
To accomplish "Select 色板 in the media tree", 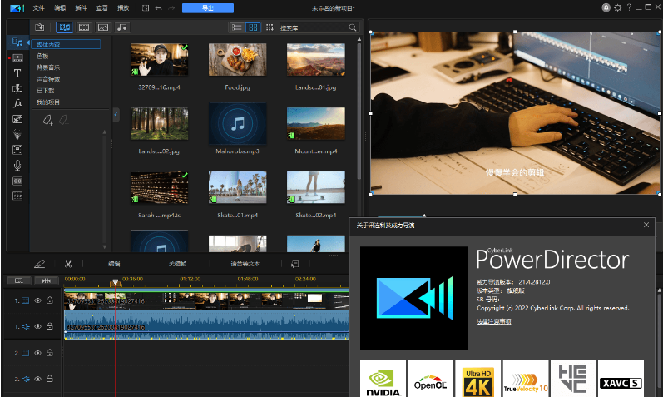I will point(43,56).
